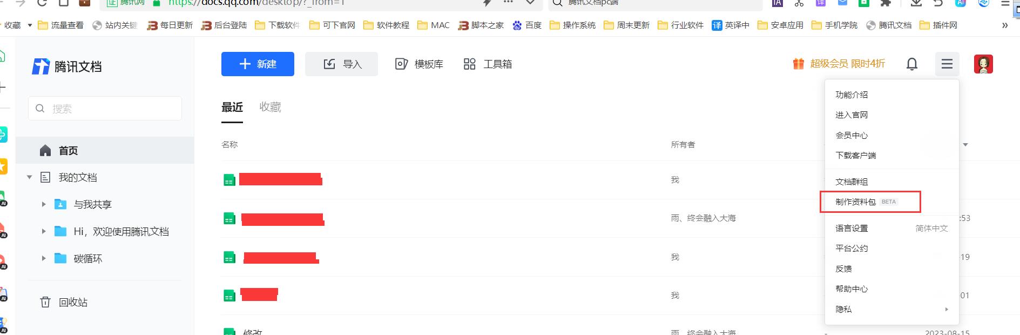Select 制作资料包 menu entry
1020x335 pixels.
pos(855,202)
